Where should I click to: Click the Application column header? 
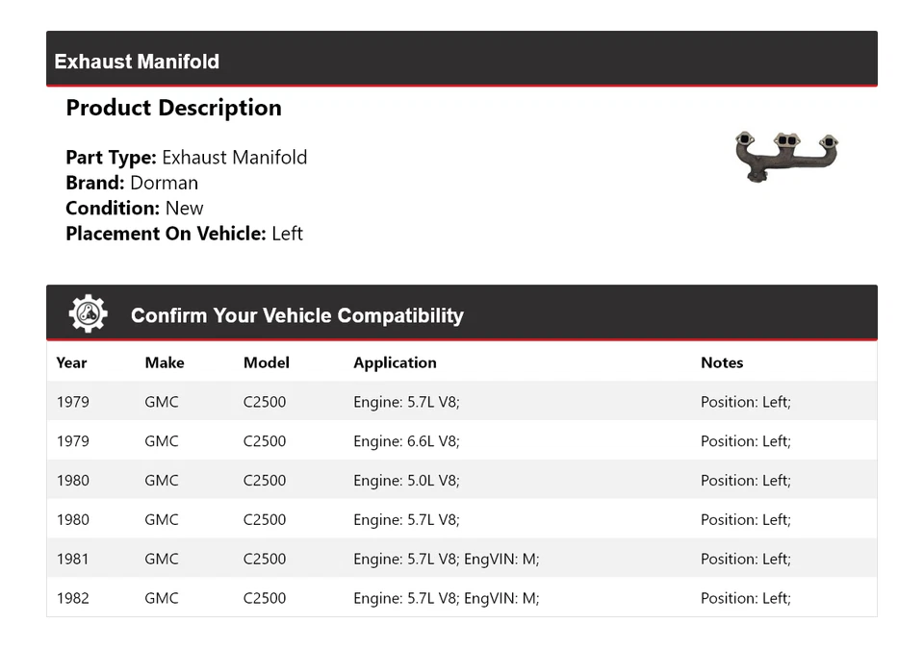[x=395, y=362]
